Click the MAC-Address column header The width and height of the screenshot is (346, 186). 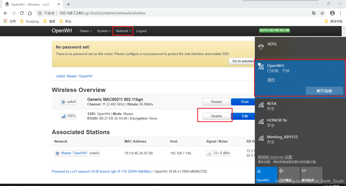[x=135, y=141]
